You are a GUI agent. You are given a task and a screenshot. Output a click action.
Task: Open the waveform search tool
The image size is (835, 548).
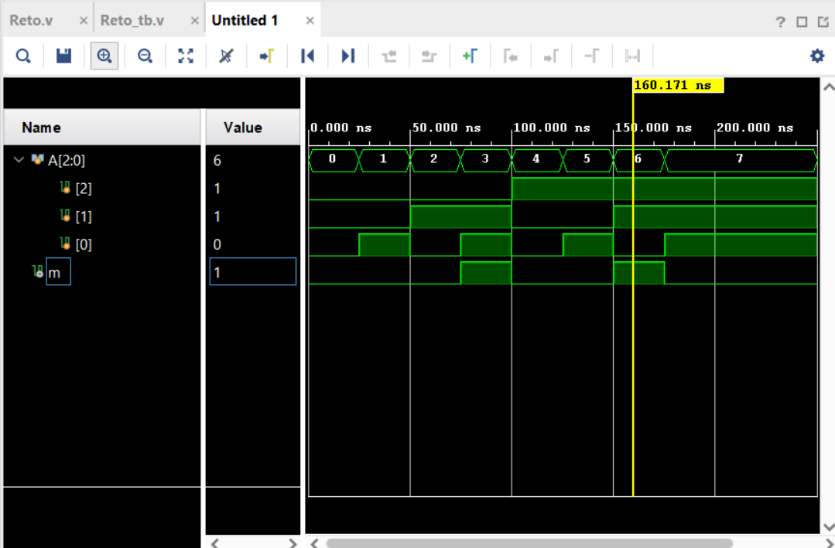pos(25,55)
